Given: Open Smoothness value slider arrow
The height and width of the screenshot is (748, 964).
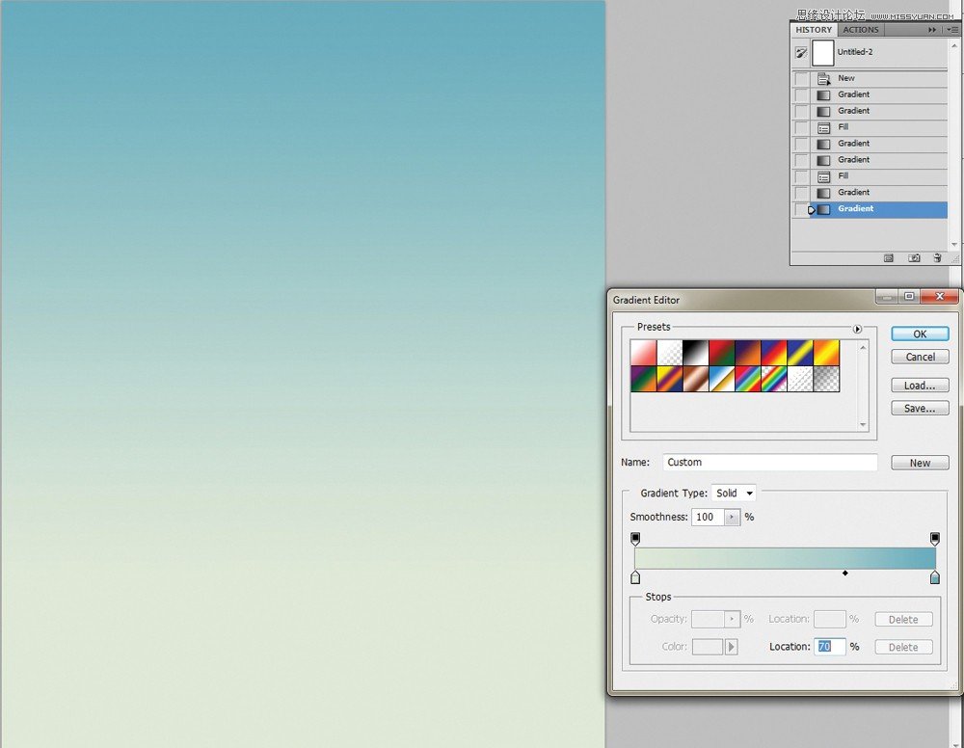Looking at the screenshot, I should pyautogui.click(x=732, y=517).
